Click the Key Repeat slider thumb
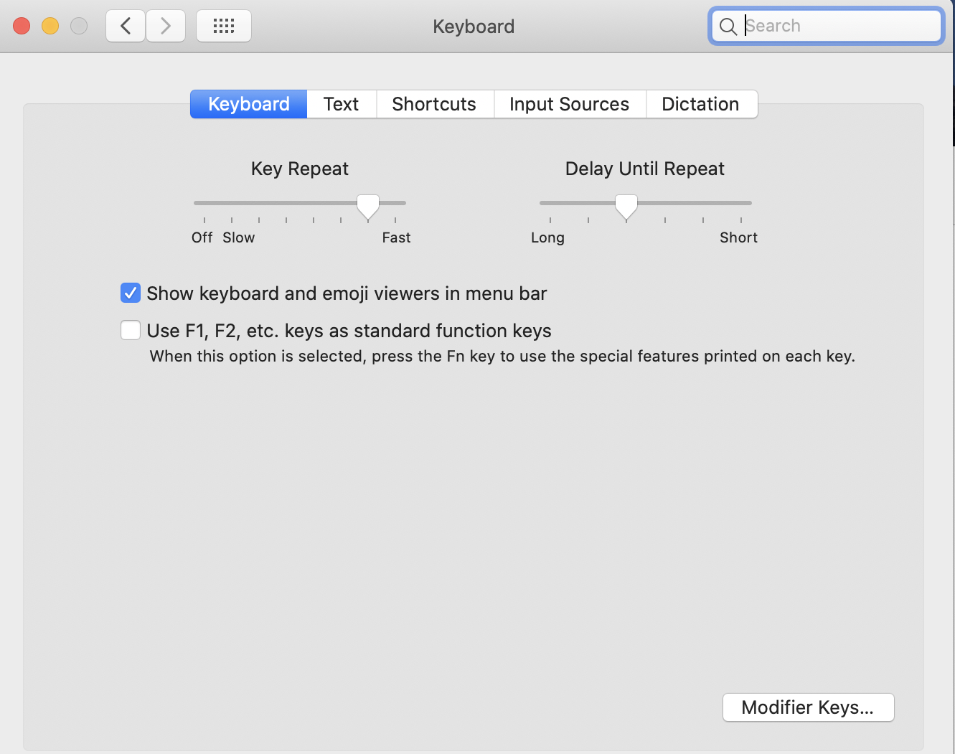The height and width of the screenshot is (754, 955). [368, 206]
